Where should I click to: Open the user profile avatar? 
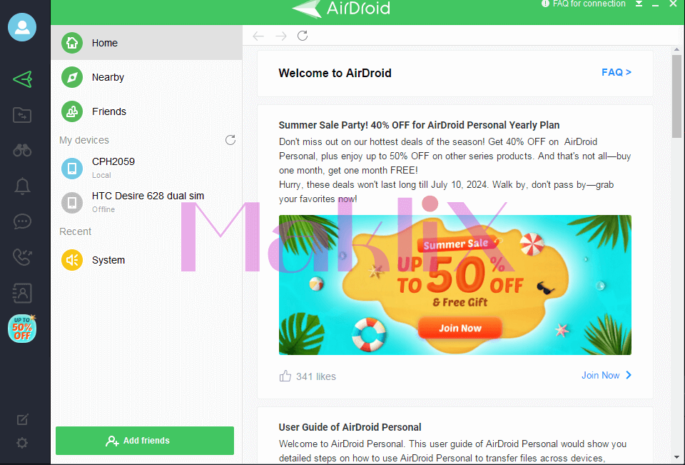22,27
